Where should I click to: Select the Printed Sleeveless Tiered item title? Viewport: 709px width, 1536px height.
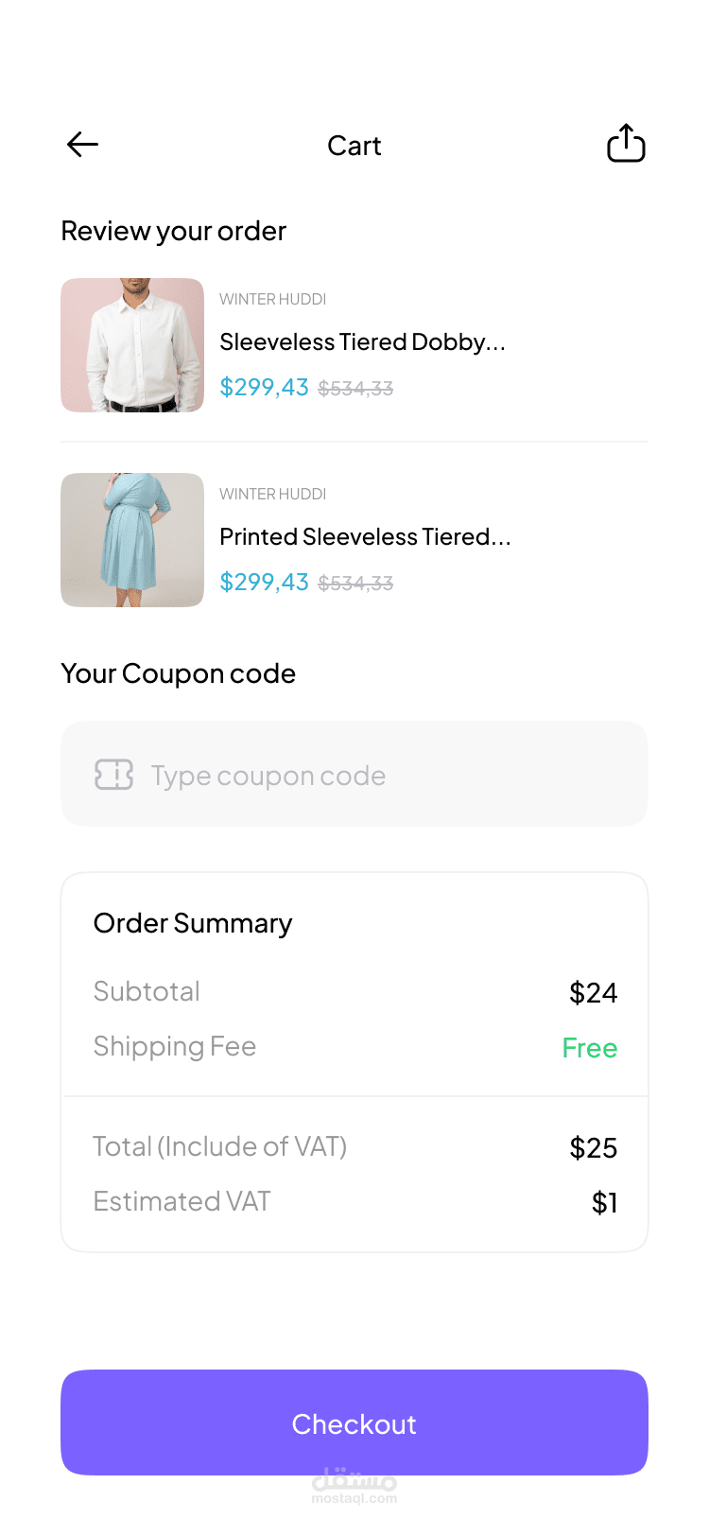pyautogui.click(x=365, y=536)
